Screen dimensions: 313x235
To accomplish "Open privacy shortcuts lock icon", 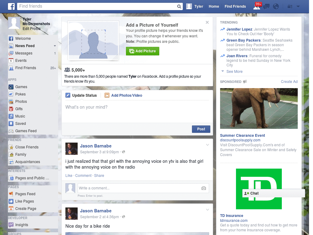I will [290, 7].
